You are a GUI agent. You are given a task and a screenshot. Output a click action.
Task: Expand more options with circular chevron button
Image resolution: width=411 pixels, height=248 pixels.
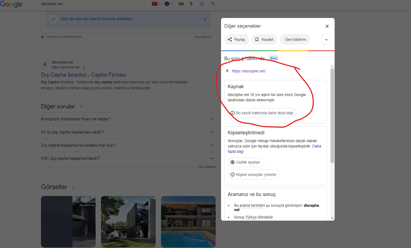326,39
